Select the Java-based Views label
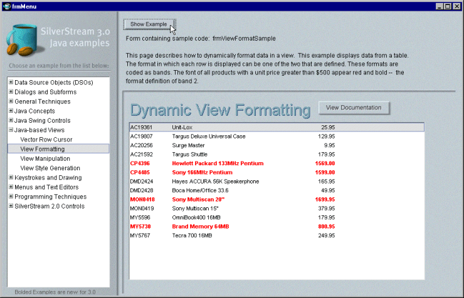This screenshot has width=464, height=298. click(40, 130)
